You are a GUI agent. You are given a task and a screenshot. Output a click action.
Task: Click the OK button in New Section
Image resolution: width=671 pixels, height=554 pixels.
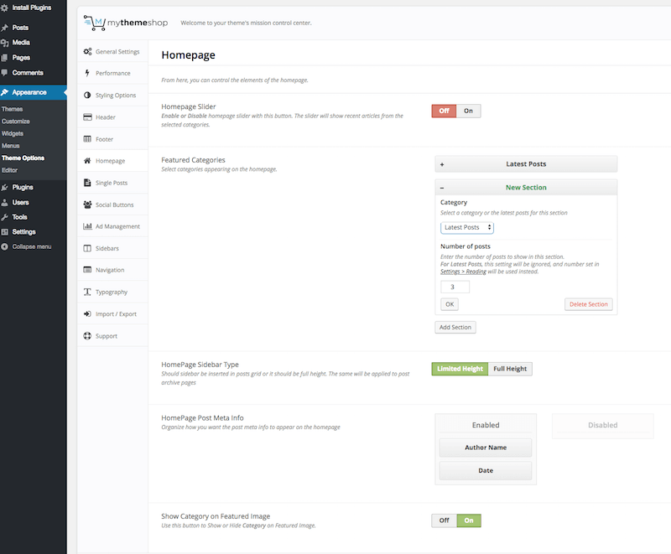pos(450,304)
